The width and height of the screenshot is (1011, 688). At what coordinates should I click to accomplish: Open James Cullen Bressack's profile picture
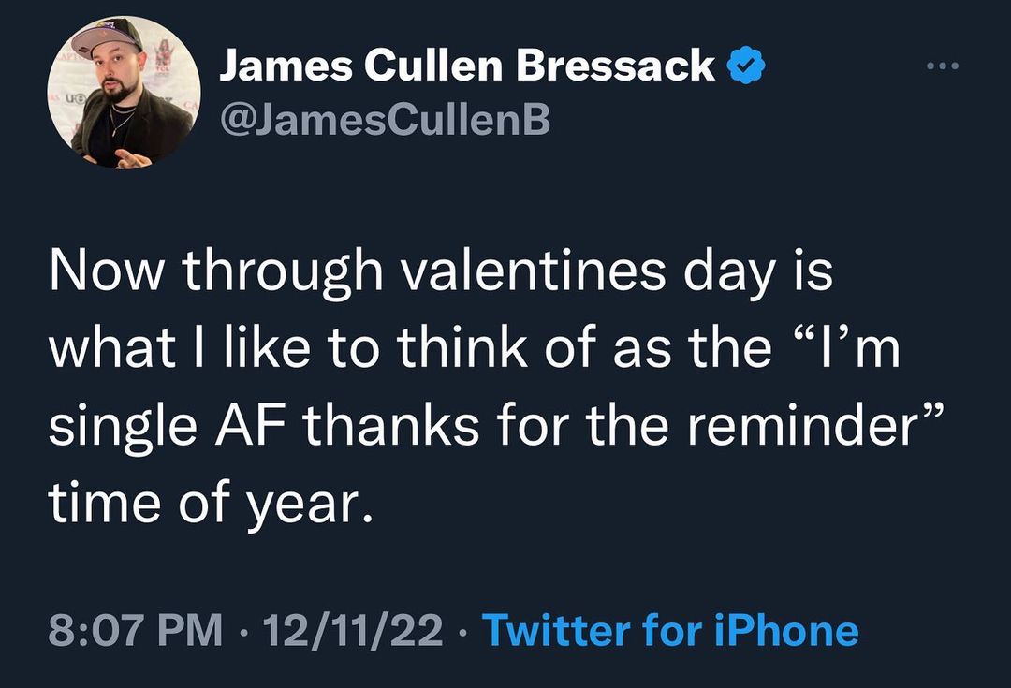[x=124, y=94]
